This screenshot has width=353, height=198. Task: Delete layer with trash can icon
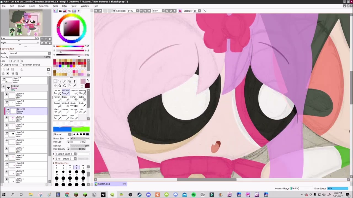pos(17,74)
